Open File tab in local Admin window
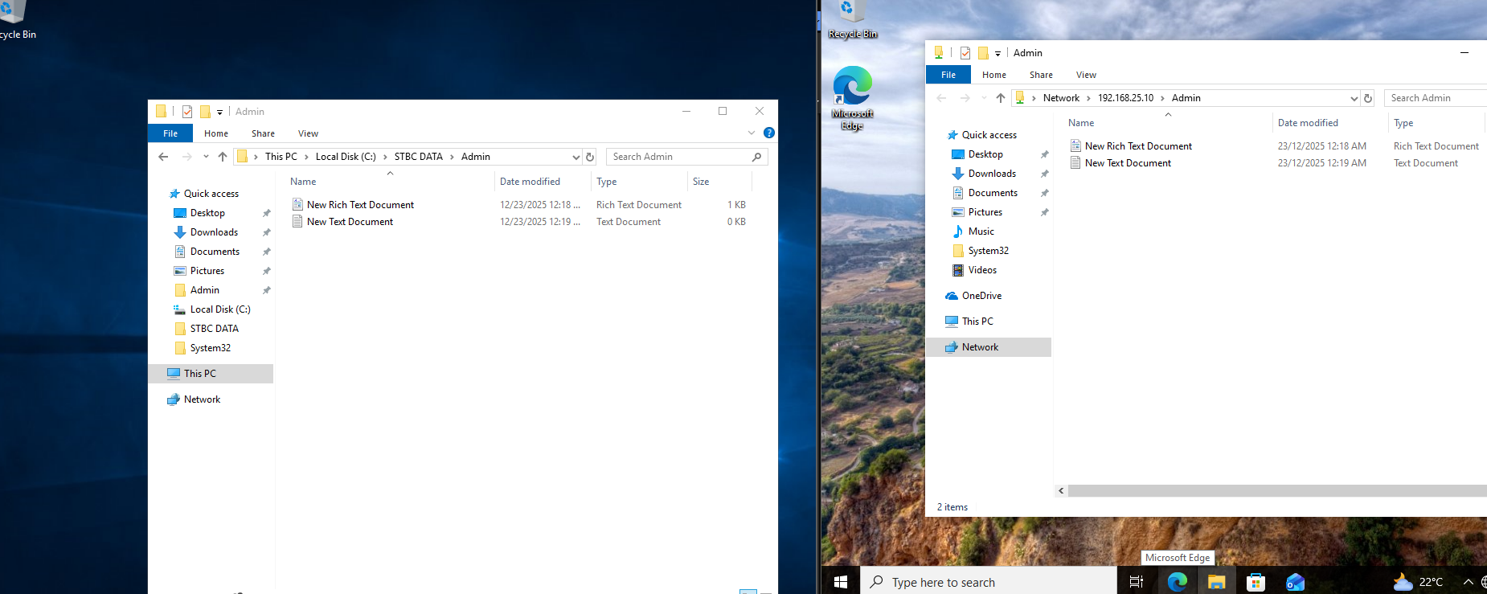Image resolution: width=1487 pixels, height=594 pixels. [170, 133]
